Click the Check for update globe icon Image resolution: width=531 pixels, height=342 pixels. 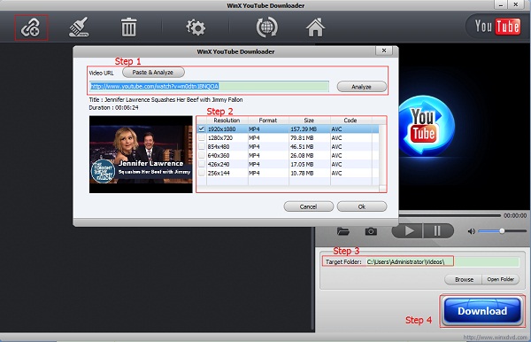click(267, 27)
